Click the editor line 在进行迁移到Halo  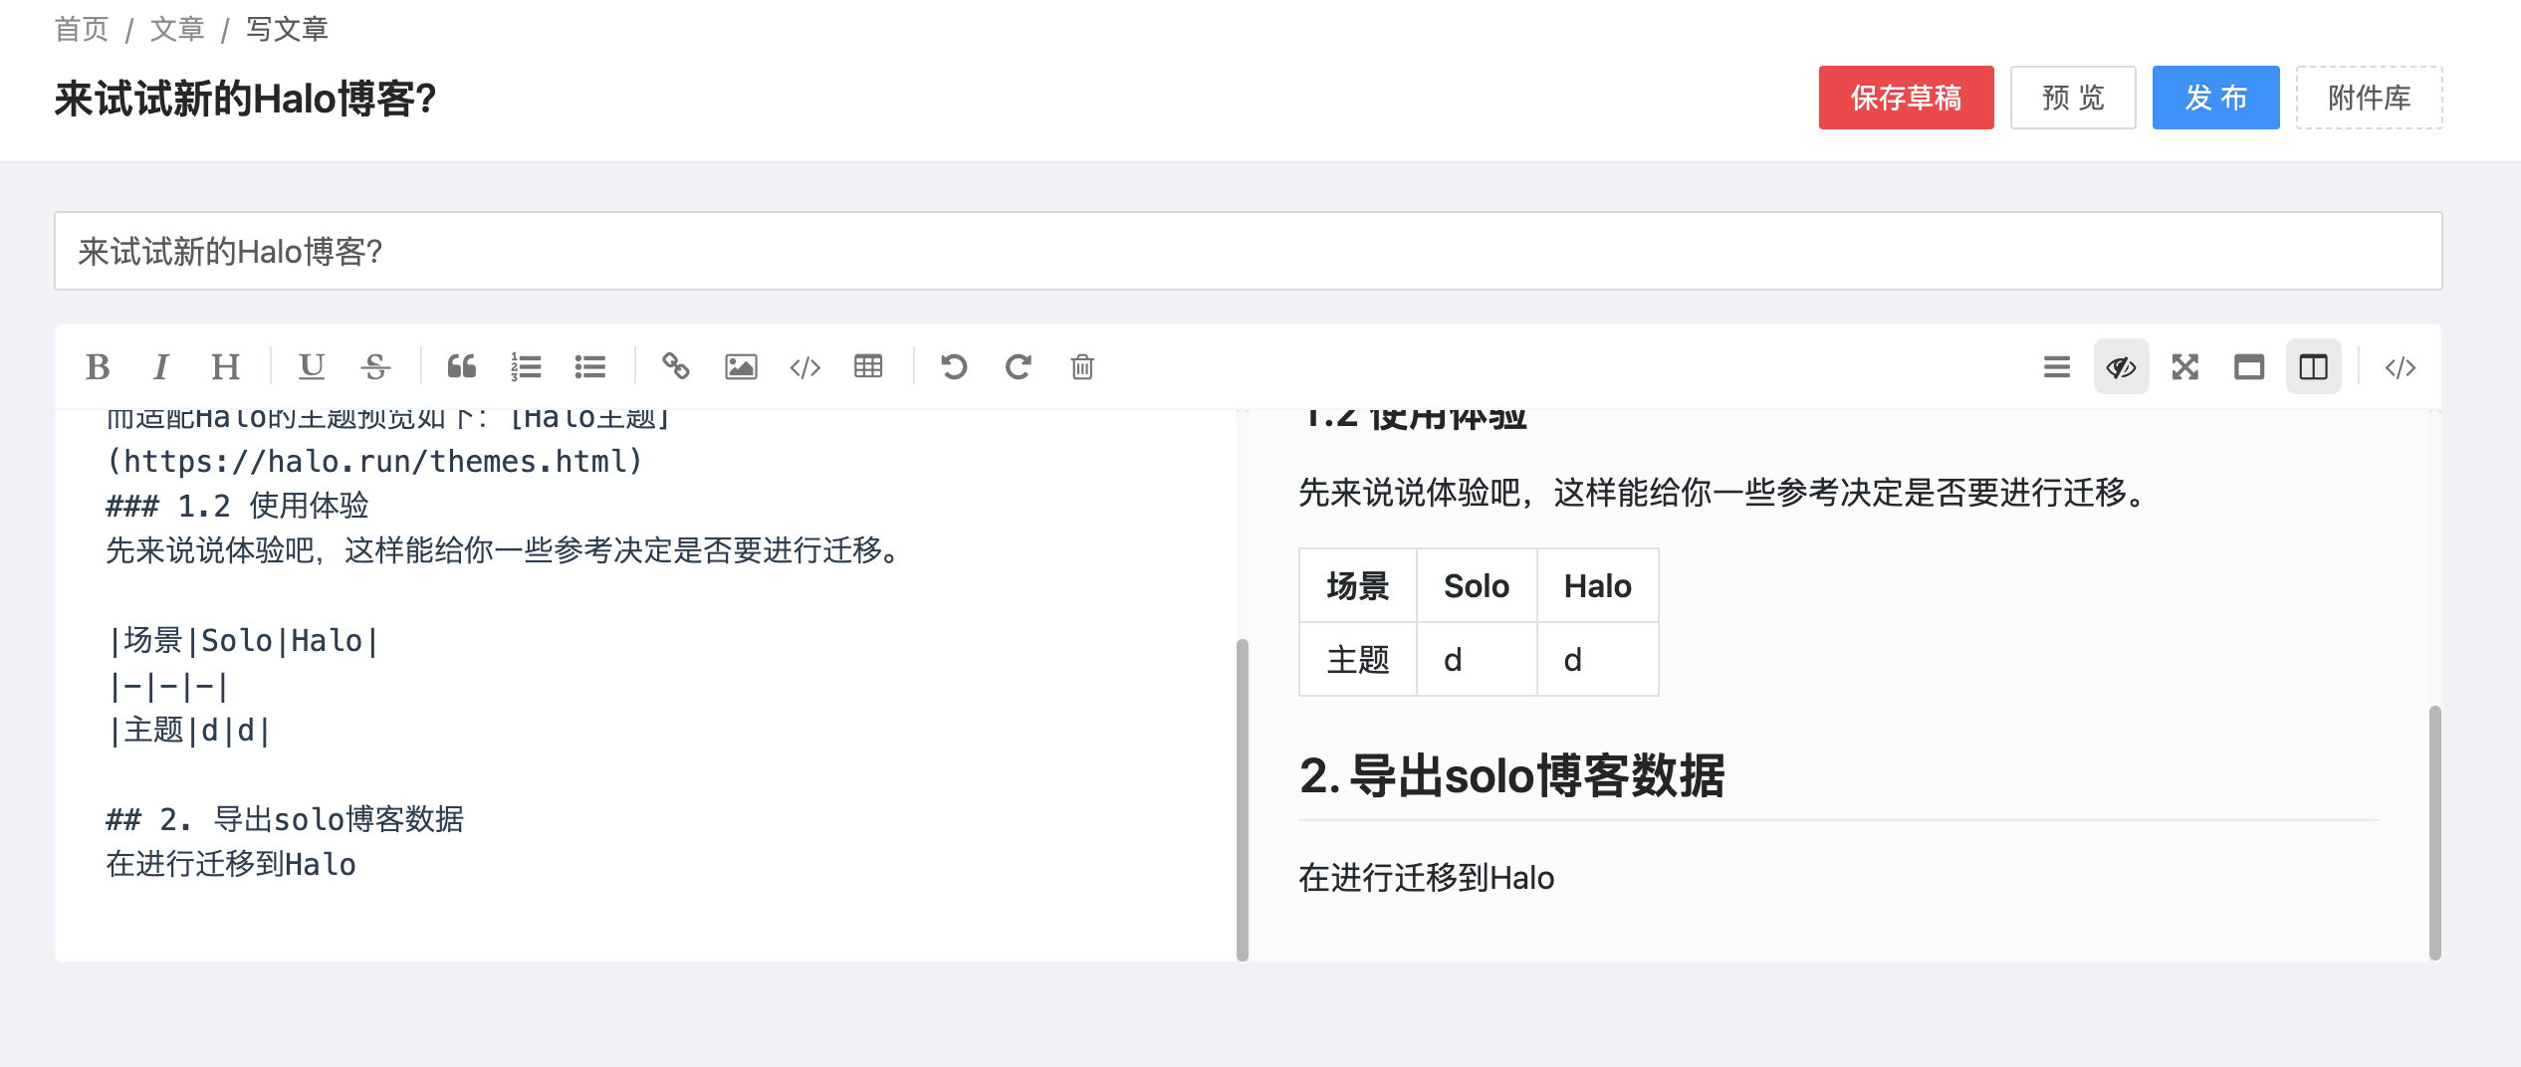(x=231, y=864)
